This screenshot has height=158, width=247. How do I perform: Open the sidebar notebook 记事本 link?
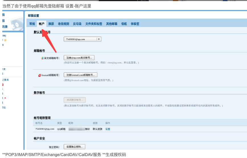tap(6, 80)
